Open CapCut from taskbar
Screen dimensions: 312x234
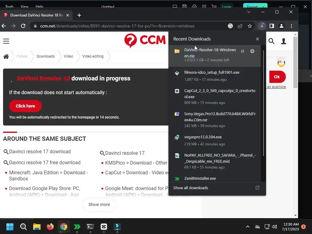[x=104, y=227]
